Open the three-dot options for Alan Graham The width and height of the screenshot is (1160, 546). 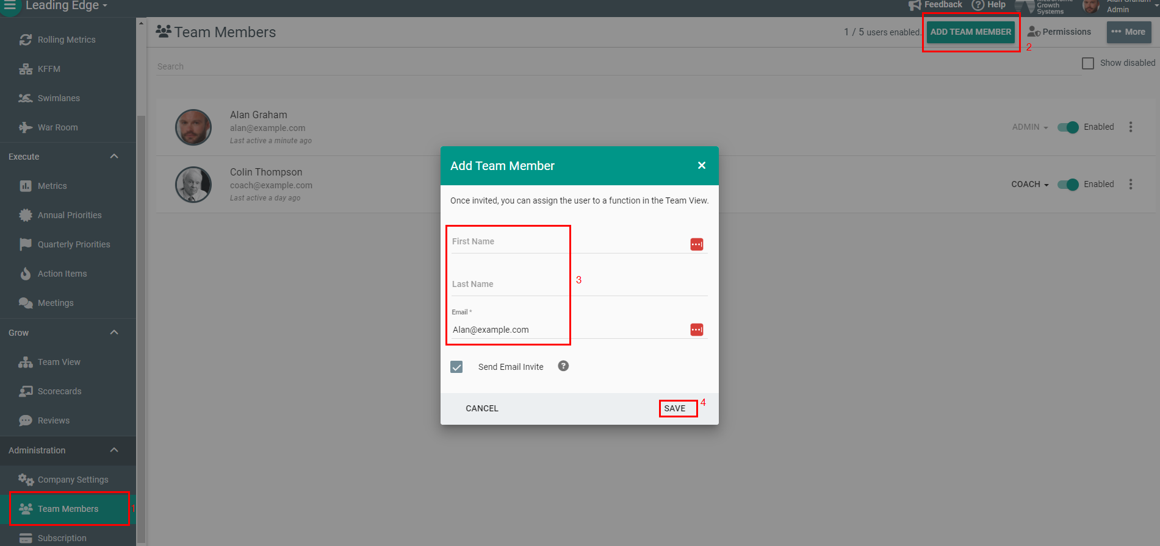[1130, 127]
